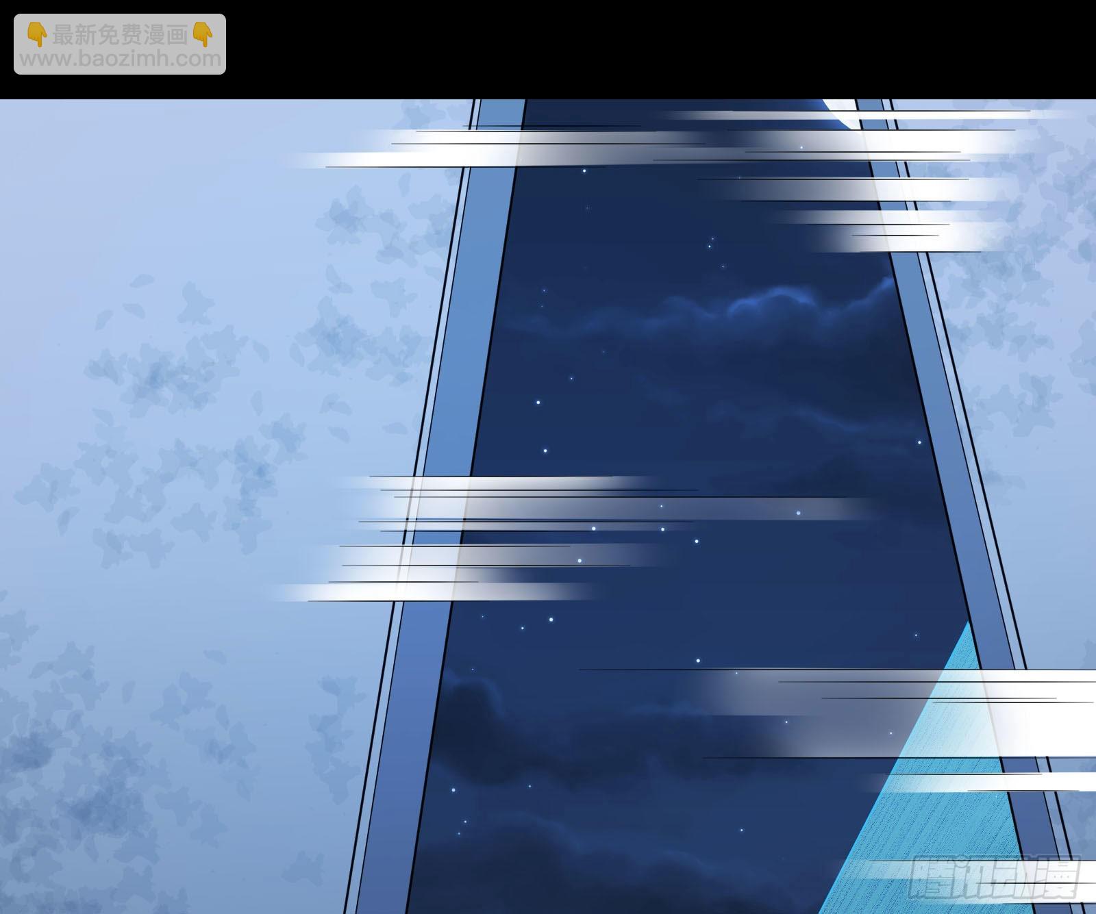The width and height of the screenshot is (1096, 914).
Task: Open the www.baozimh.com link
Action: coord(120,60)
